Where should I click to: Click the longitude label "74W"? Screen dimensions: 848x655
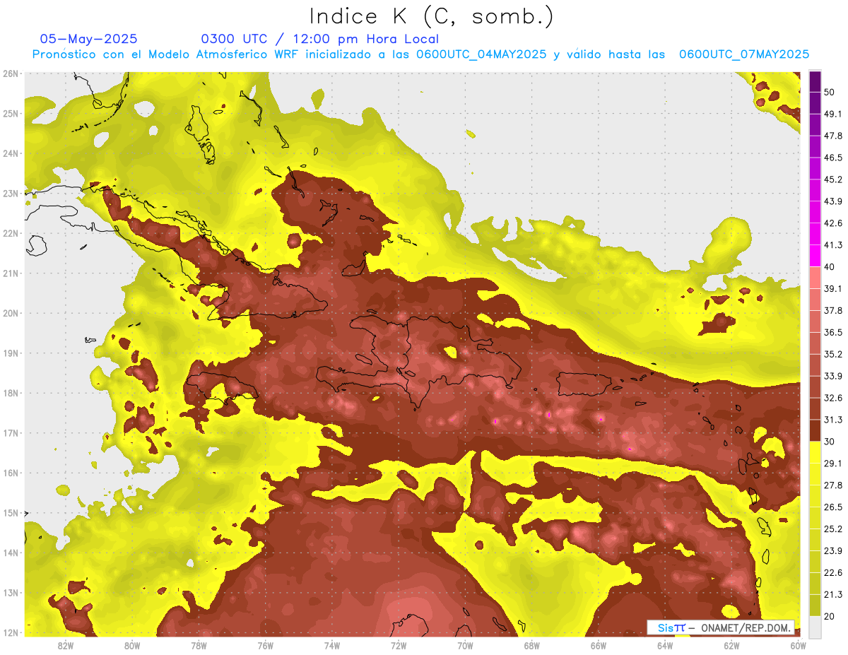coord(332,645)
